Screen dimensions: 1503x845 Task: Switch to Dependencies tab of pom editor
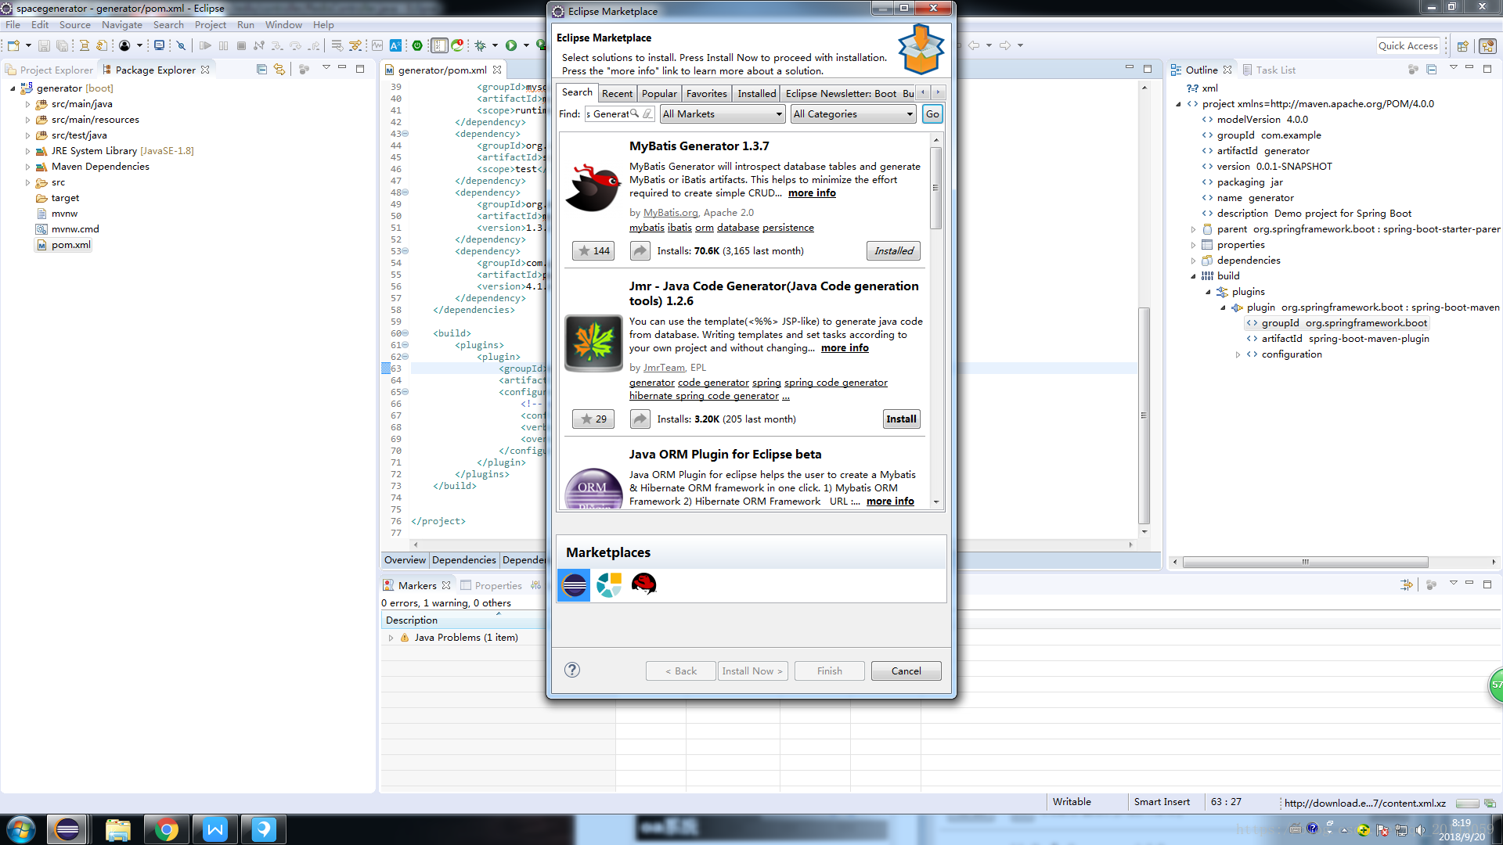(463, 559)
